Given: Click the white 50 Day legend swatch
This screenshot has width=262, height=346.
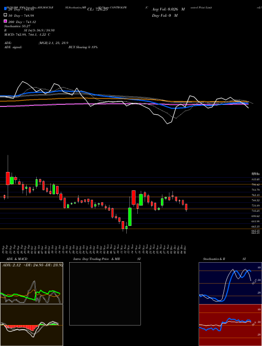Looking at the screenshot, I should tap(5, 15).
